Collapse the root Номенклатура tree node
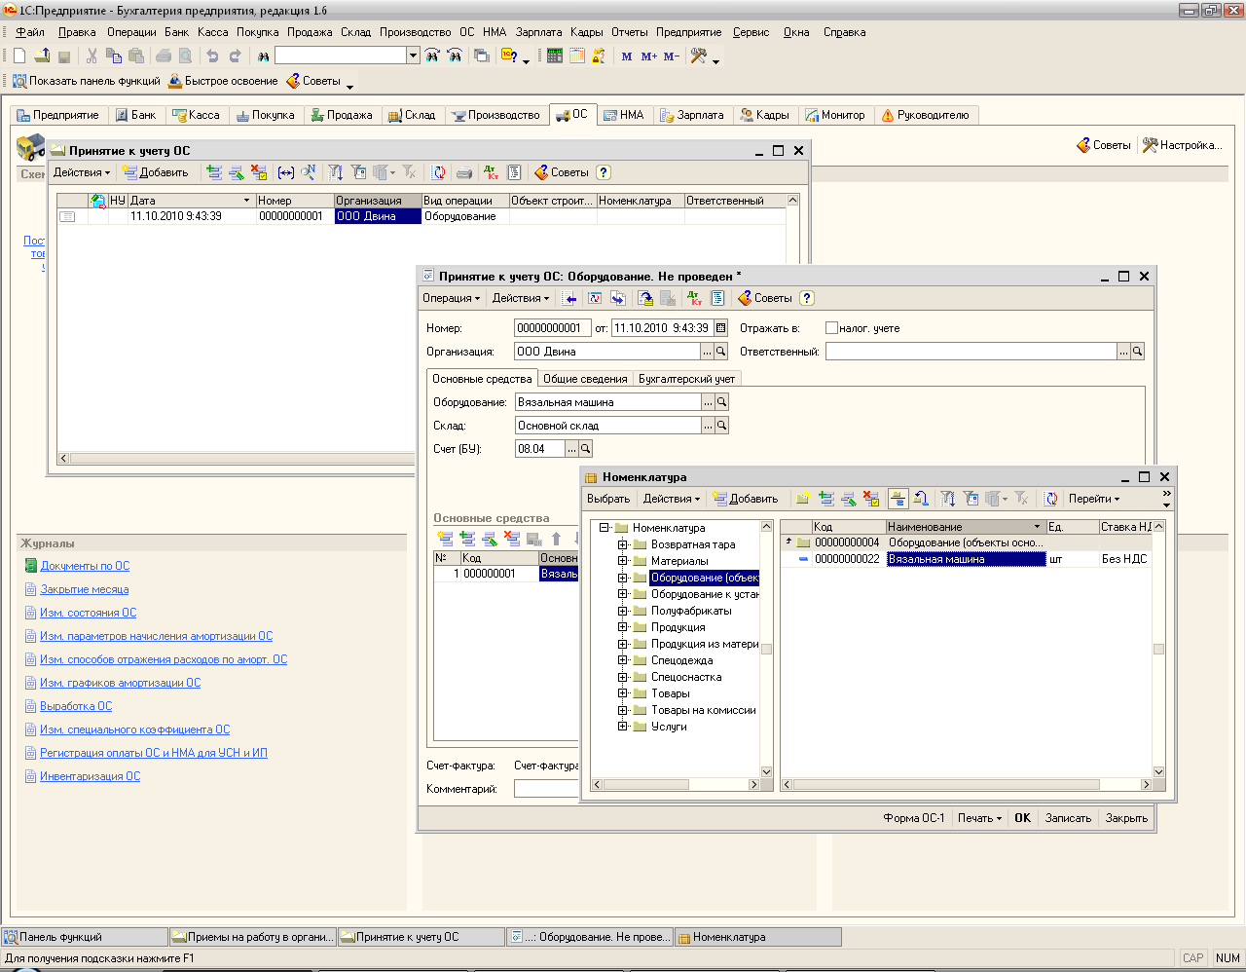This screenshot has width=1246, height=972. [604, 528]
